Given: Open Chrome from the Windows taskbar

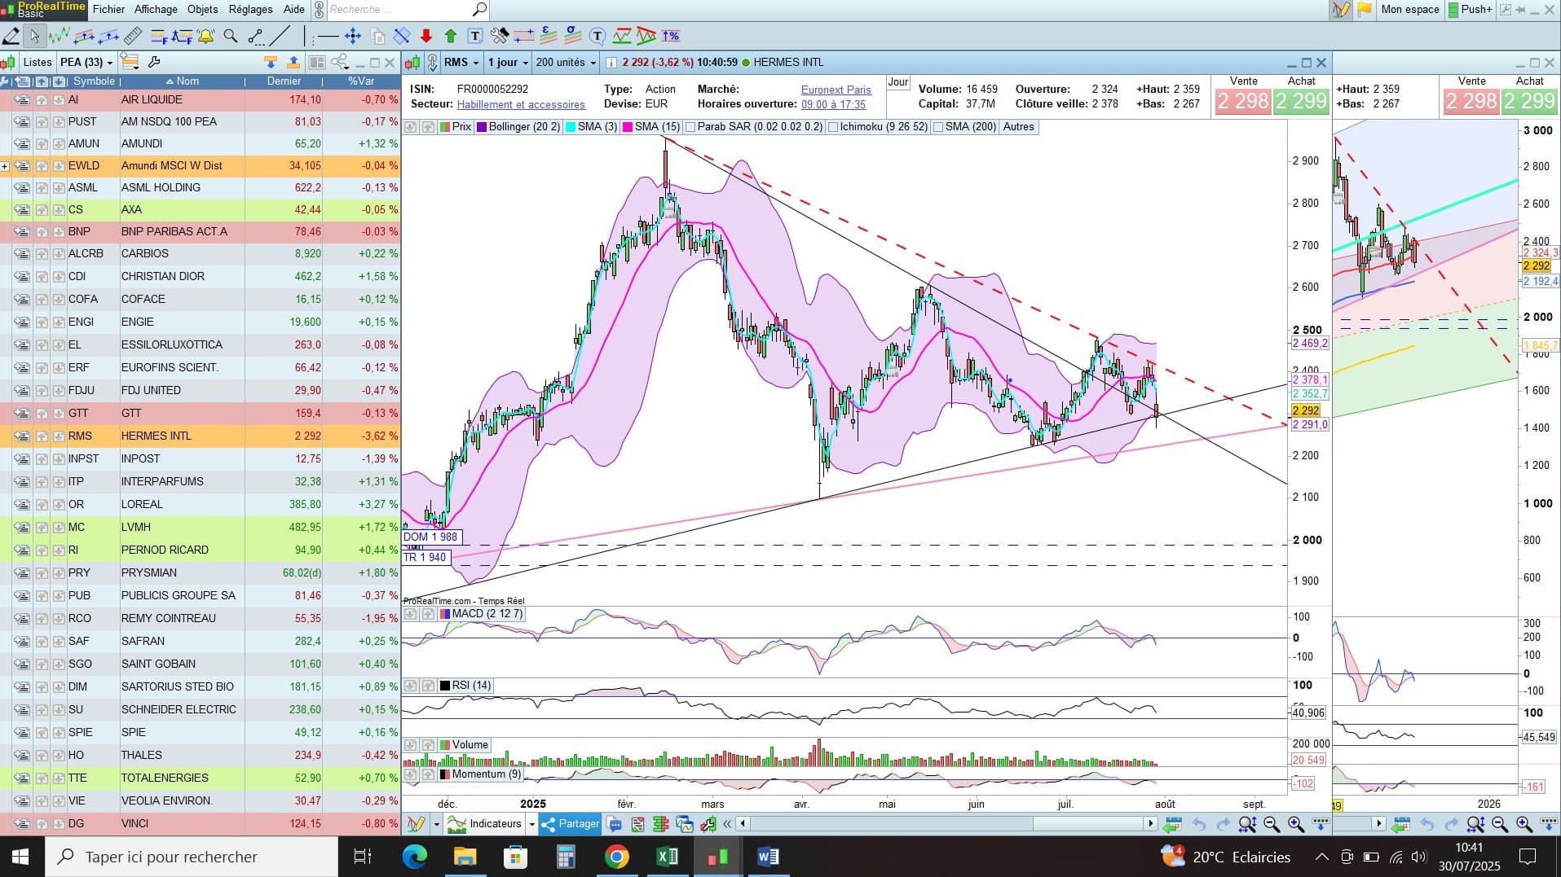Looking at the screenshot, I should point(616,857).
